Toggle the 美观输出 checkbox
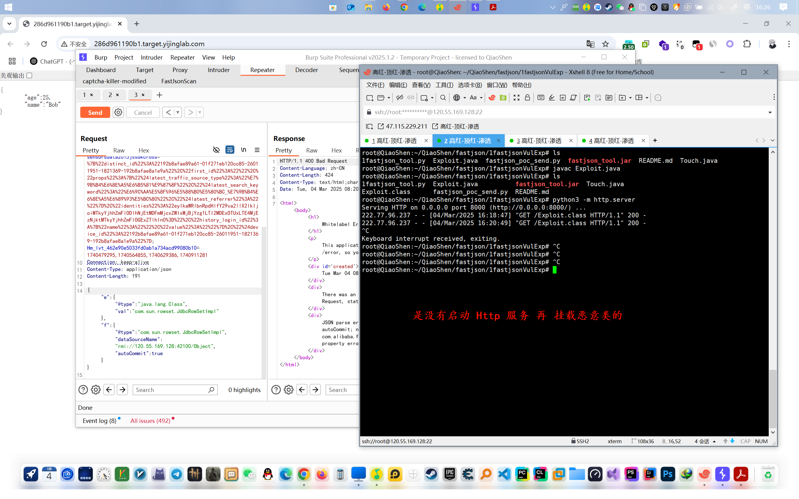 coord(29,75)
